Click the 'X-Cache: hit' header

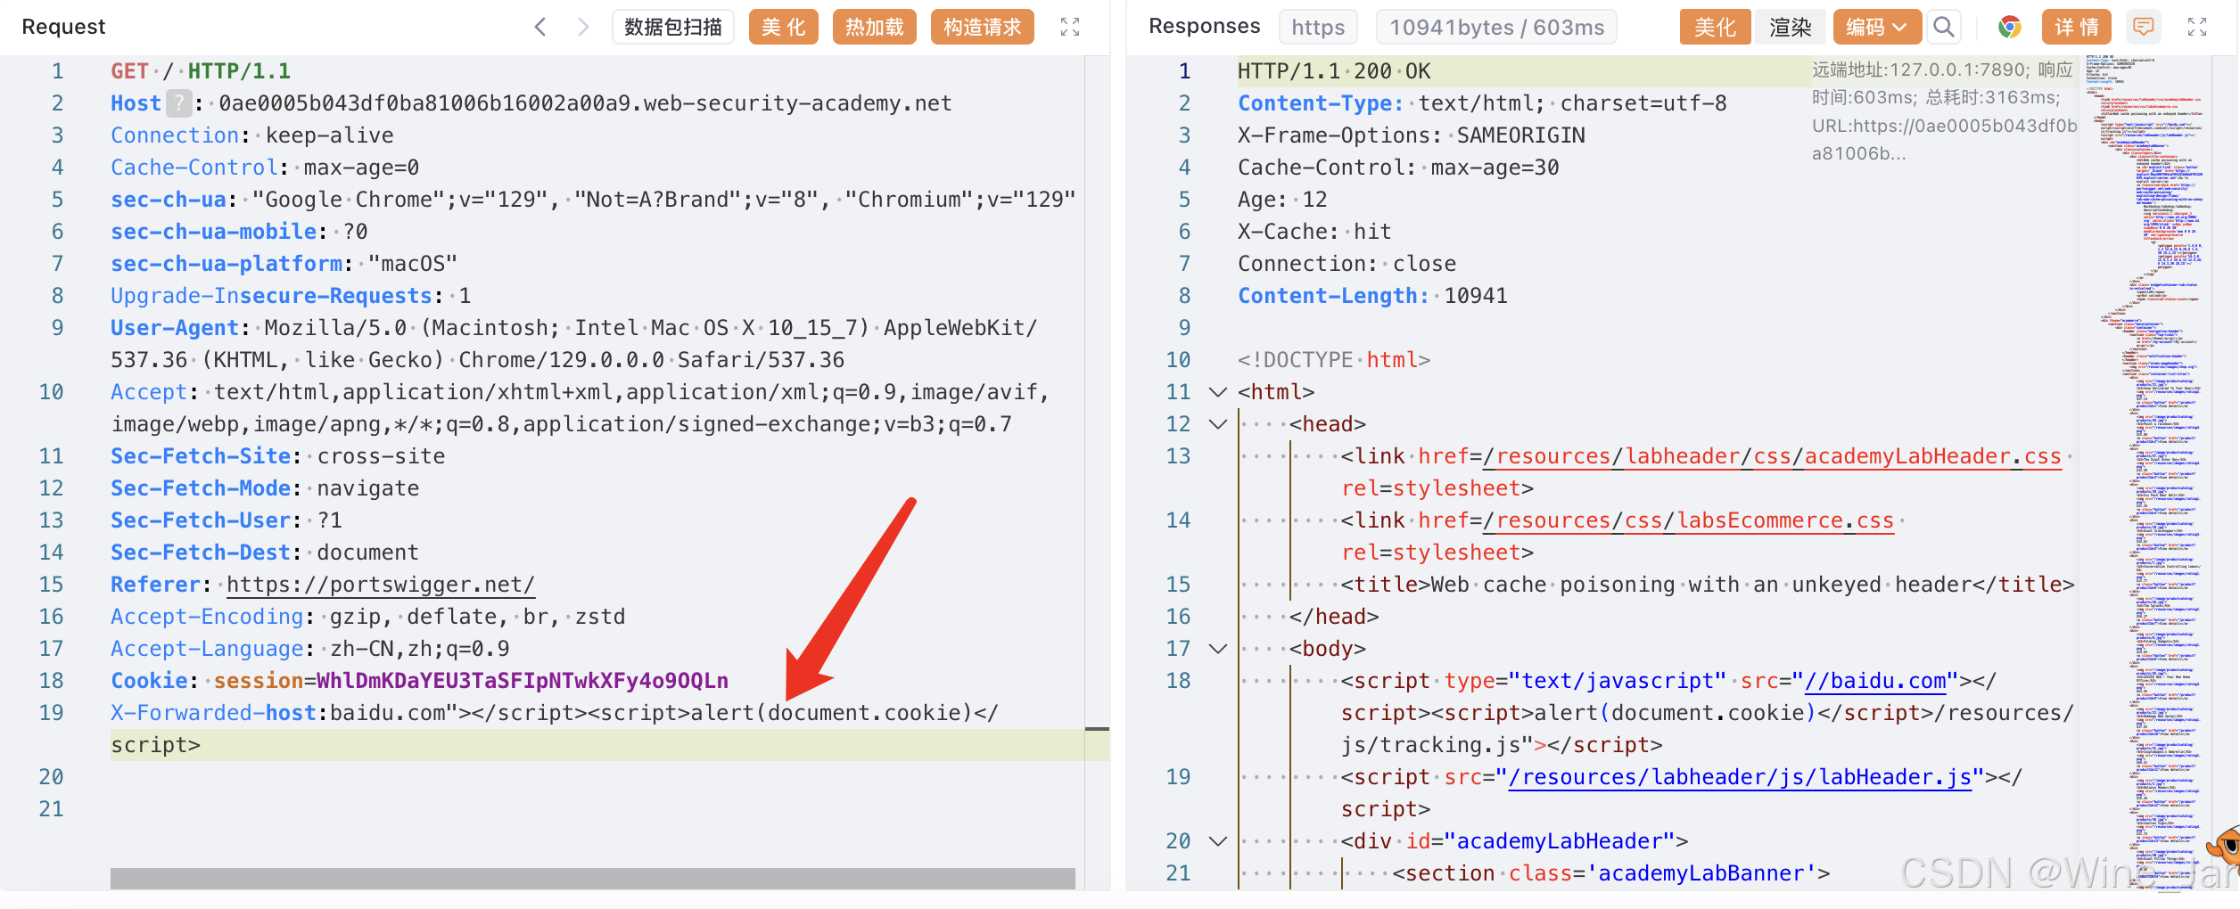(x=1314, y=232)
